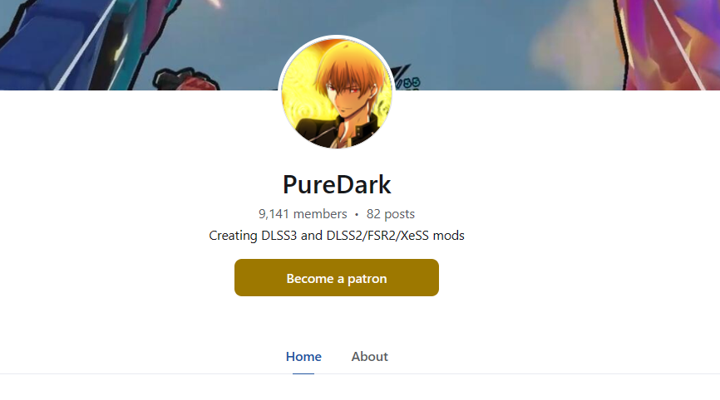
Task: Click the DLSS3 mods description tagline
Action: [x=337, y=236]
